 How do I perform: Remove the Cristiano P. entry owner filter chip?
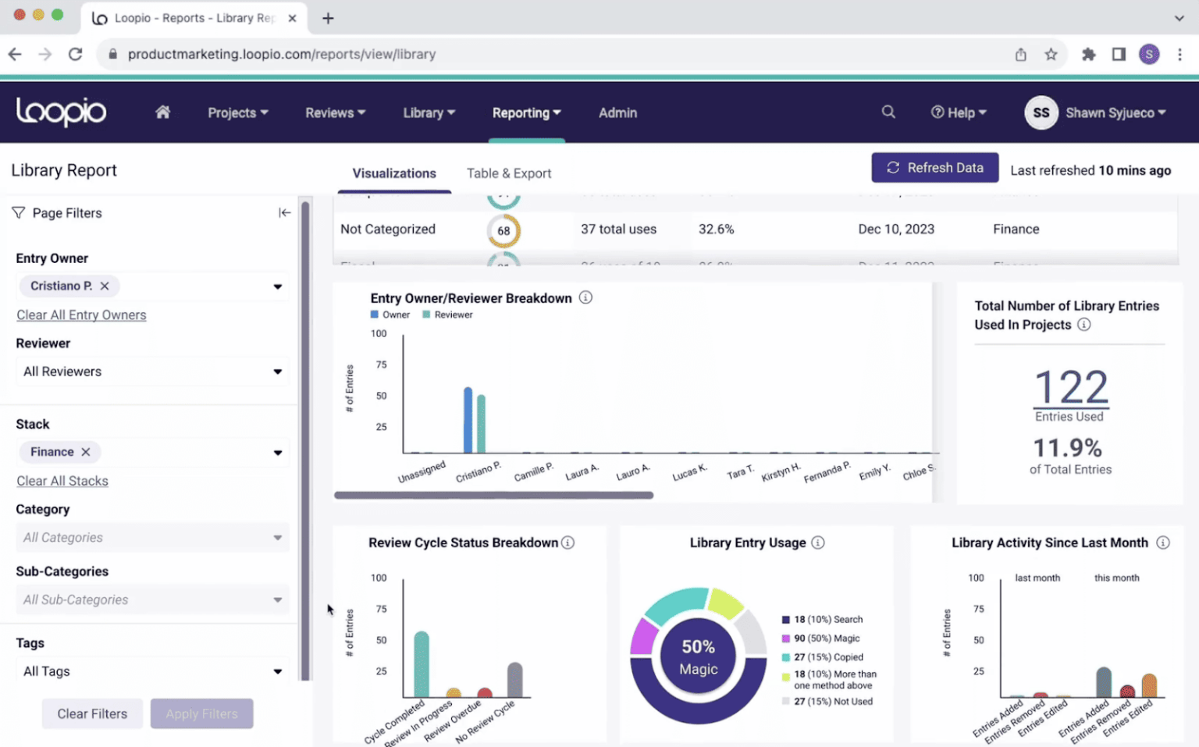(x=104, y=286)
